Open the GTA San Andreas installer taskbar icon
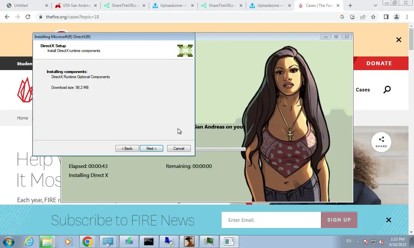 click(189, 241)
